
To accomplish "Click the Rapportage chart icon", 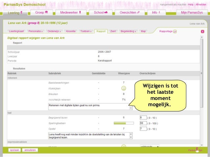I will (x=175, y=31).
